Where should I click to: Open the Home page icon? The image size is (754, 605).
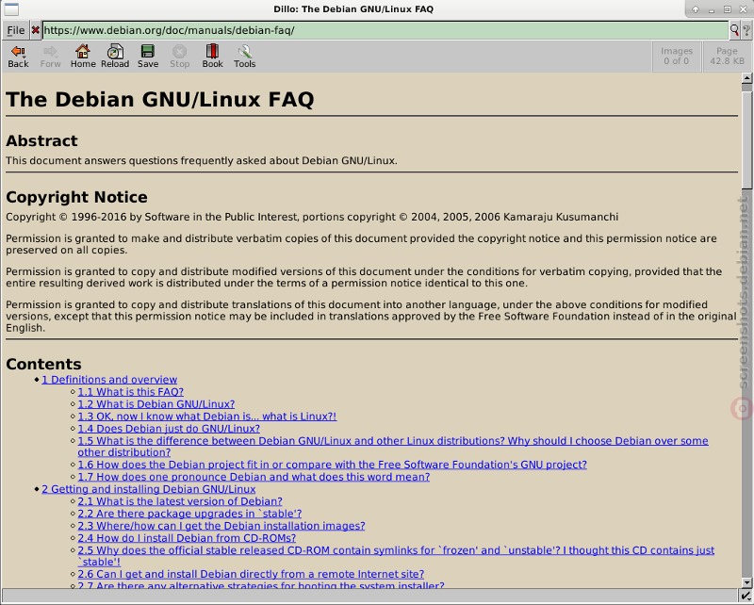click(83, 57)
